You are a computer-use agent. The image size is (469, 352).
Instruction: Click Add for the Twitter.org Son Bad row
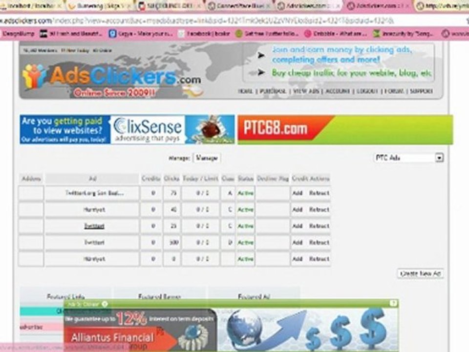click(x=298, y=193)
